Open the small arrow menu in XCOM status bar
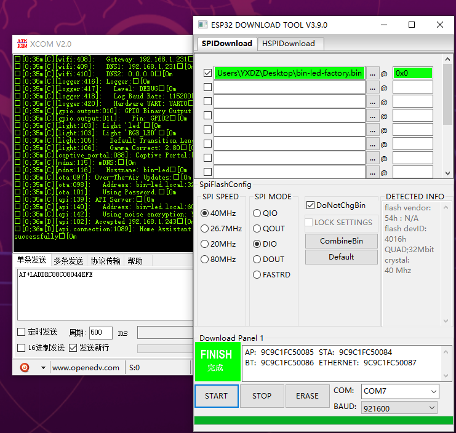Viewport: 456px width, 433px height. click(43, 368)
